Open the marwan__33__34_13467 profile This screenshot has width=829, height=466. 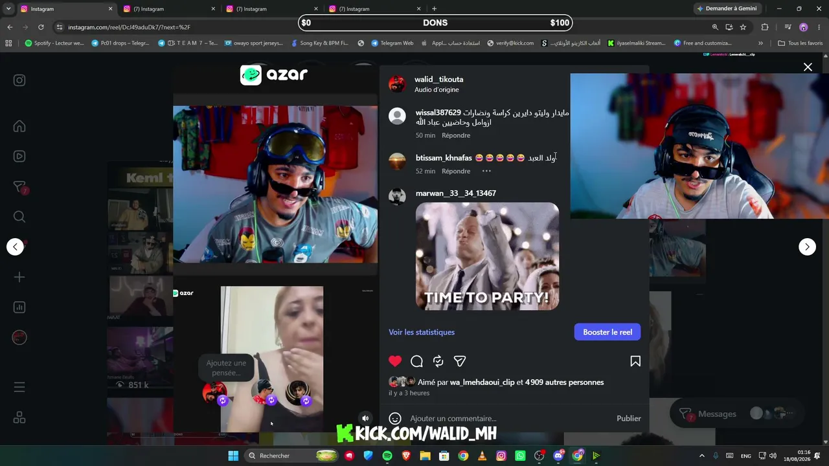[x=456, y=193]
